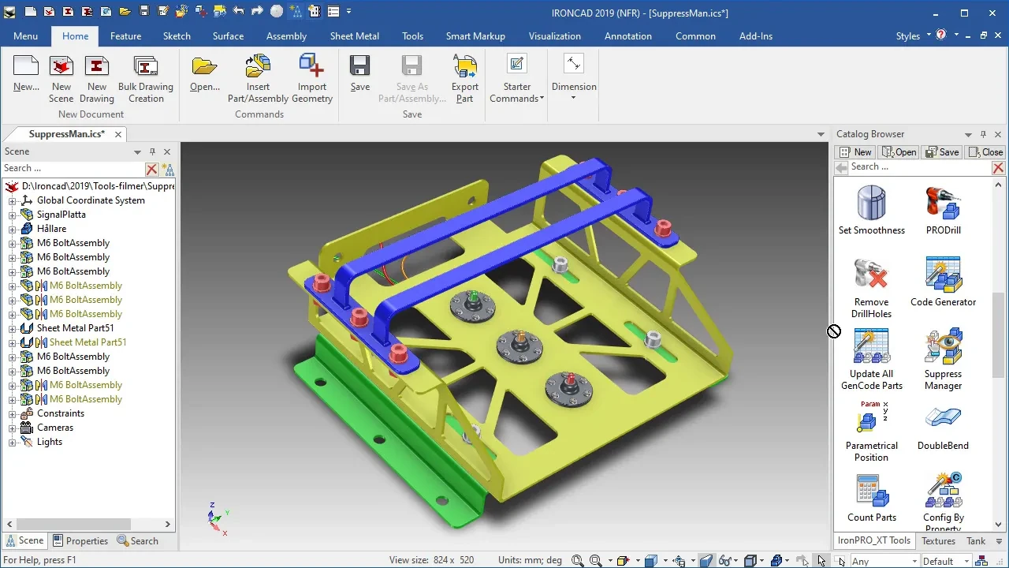Select PRODrill in catalog
1009x568 pixels.
coord(943,210)
